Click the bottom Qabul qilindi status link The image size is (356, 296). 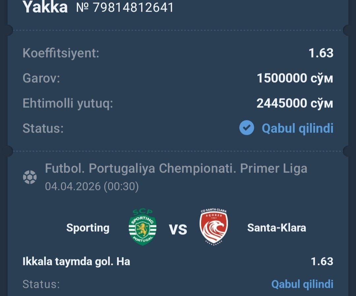302,284
